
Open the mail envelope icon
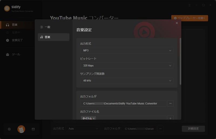(x=33, y=129)
